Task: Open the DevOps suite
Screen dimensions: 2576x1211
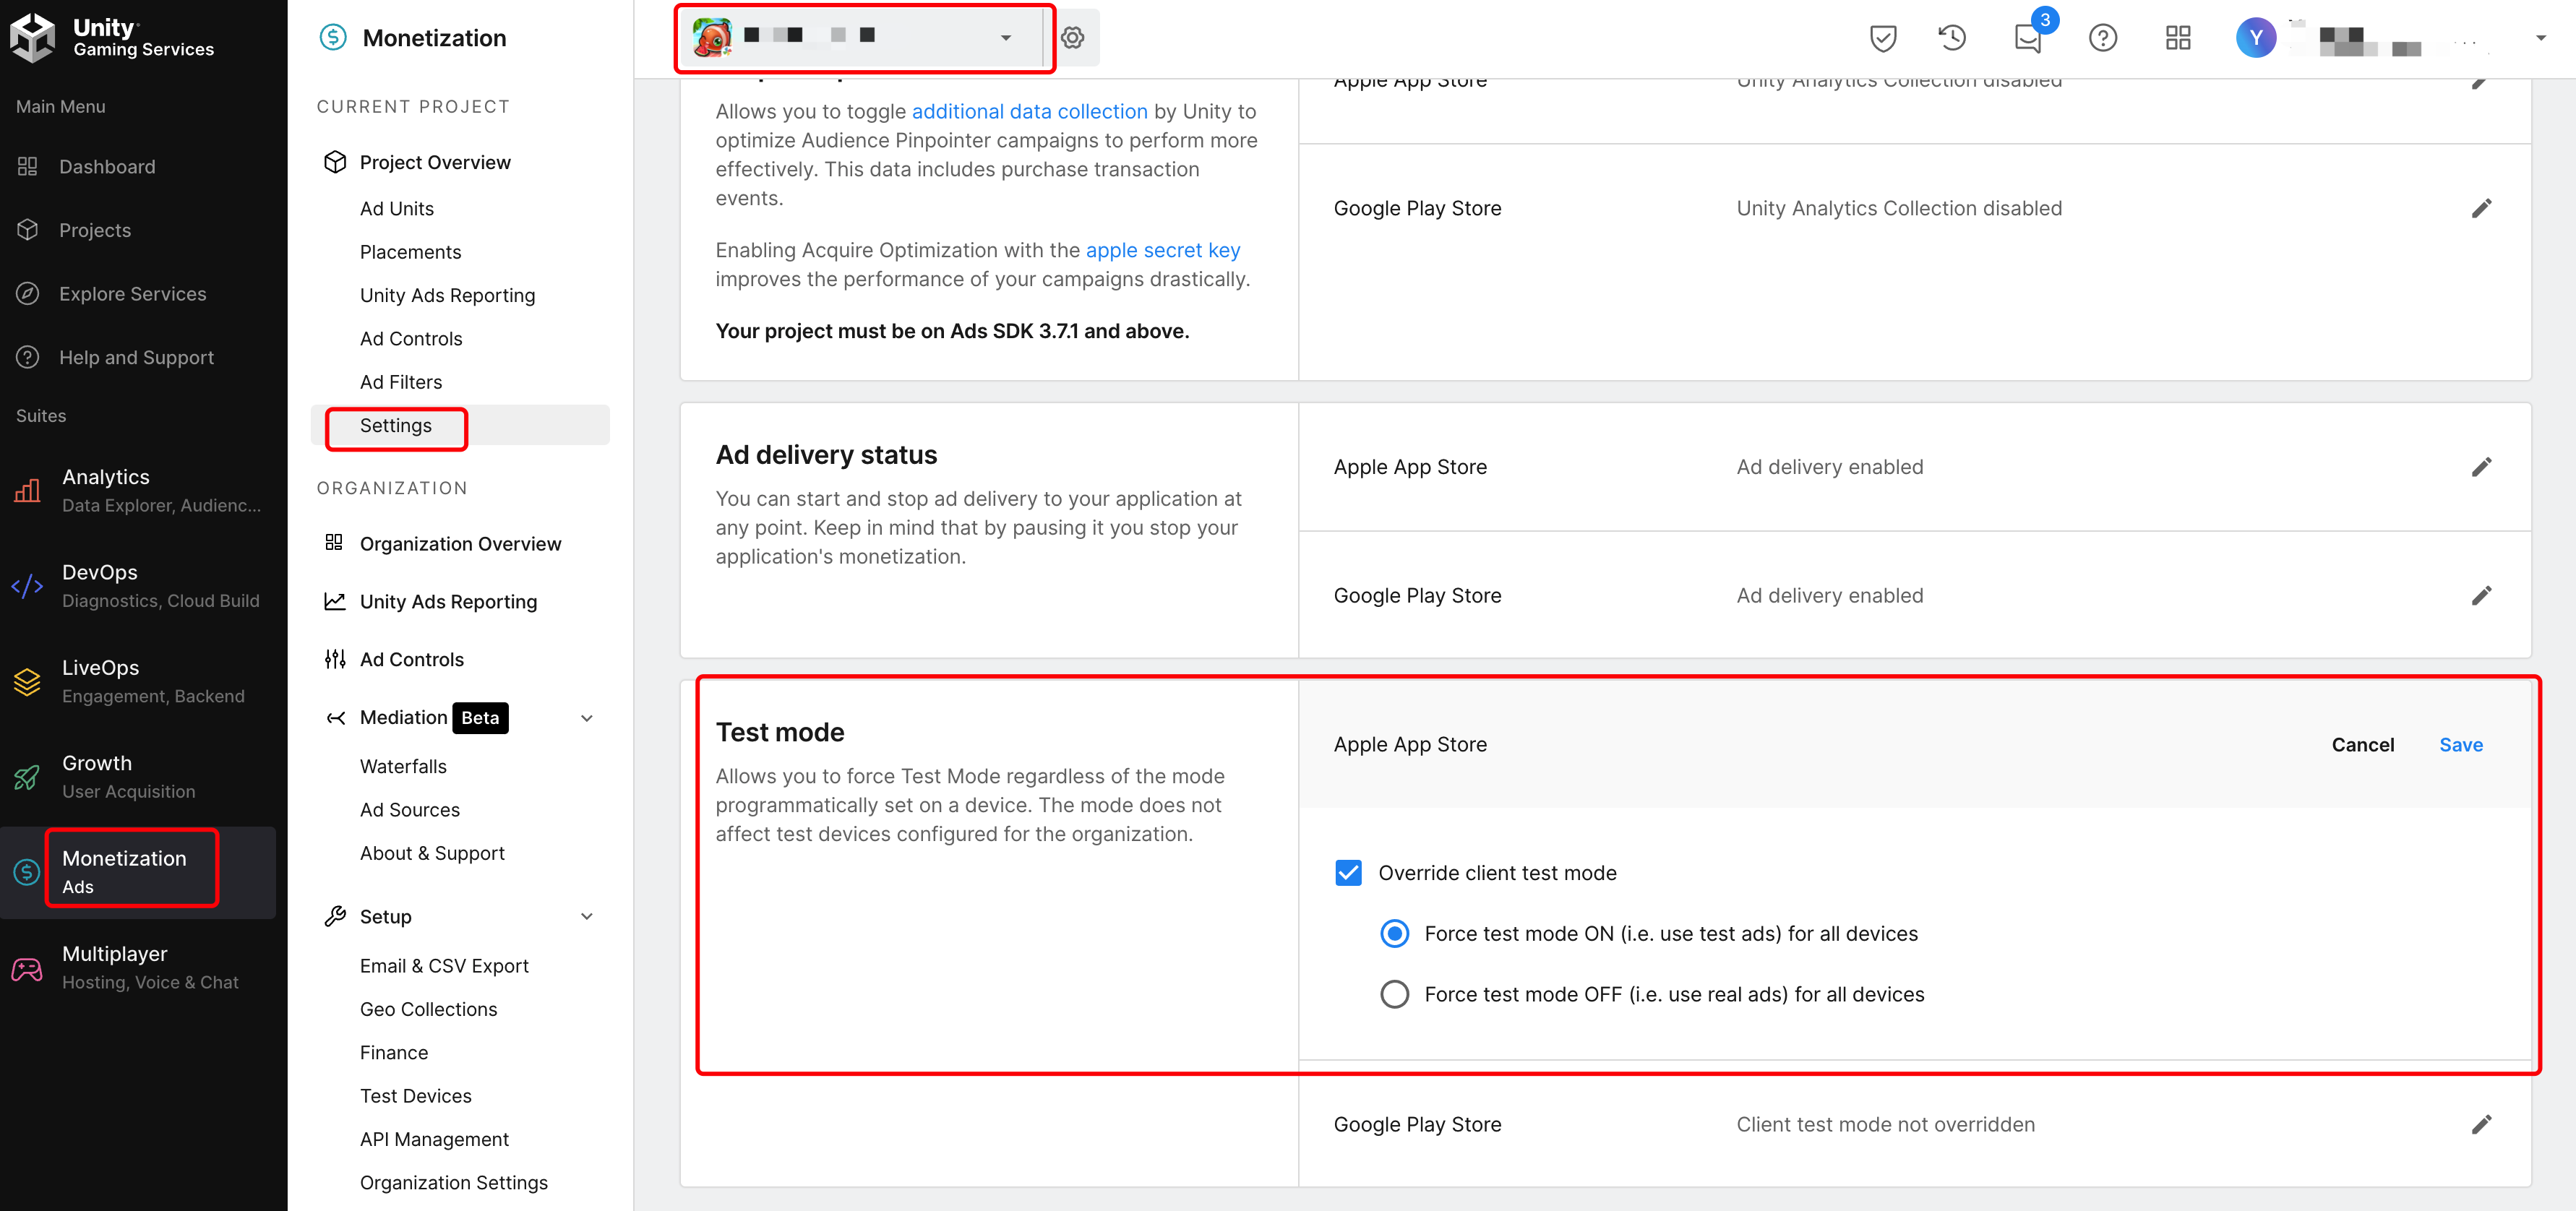Action: pyautogui.click(x=138, y=585)
